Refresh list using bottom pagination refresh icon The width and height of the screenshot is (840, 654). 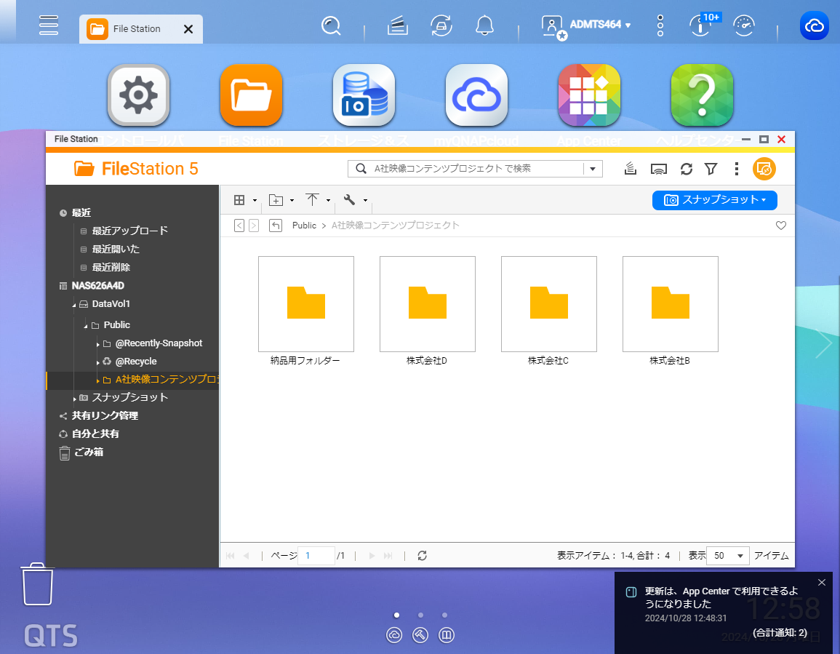pyautogui.click(x=422, y=556)
